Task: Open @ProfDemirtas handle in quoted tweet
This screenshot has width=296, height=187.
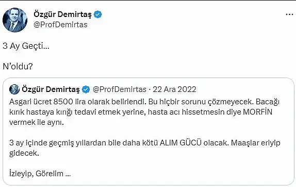Action: [x=120, y=89]
